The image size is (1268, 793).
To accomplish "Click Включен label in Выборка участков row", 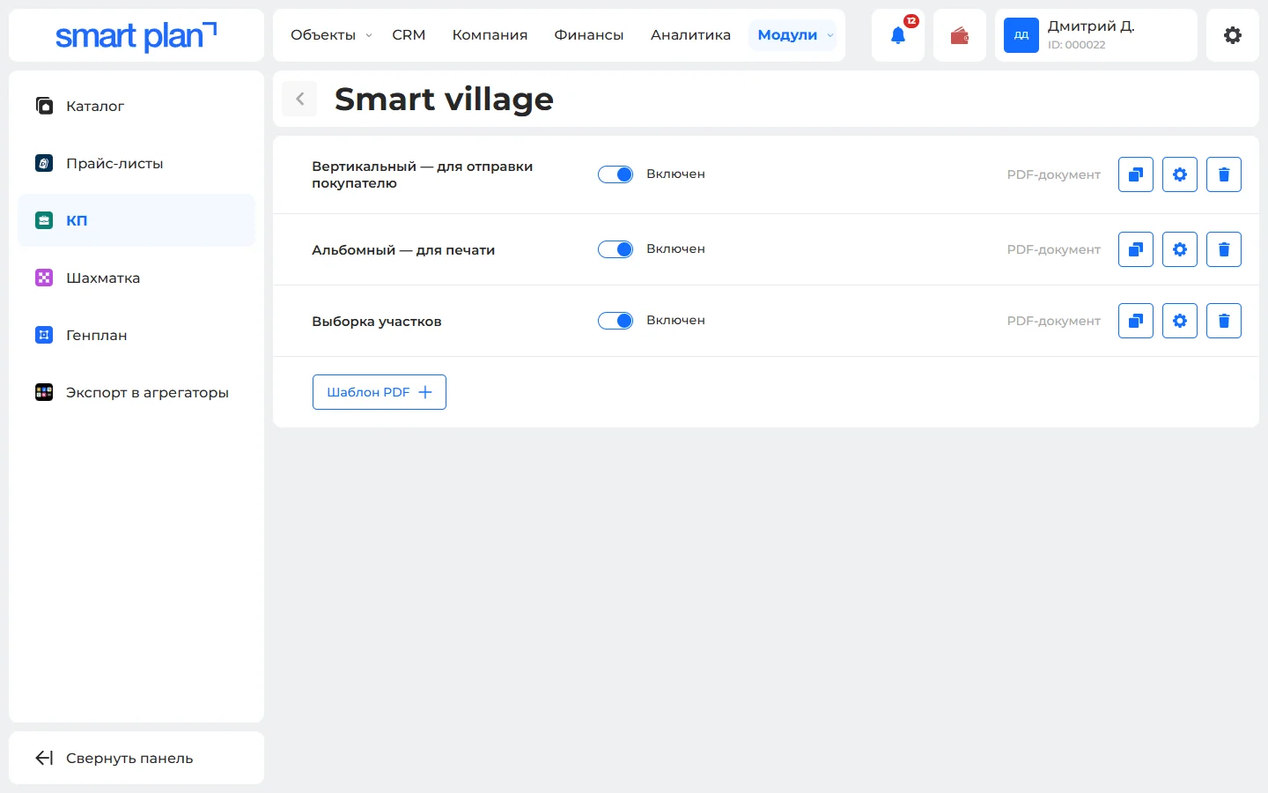I will coord(675,320).
